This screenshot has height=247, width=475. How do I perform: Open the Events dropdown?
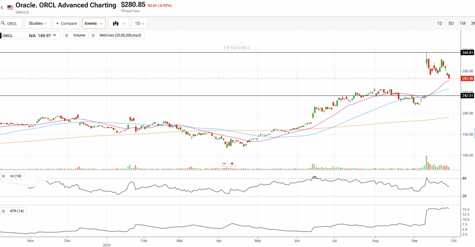click(94, 23)
